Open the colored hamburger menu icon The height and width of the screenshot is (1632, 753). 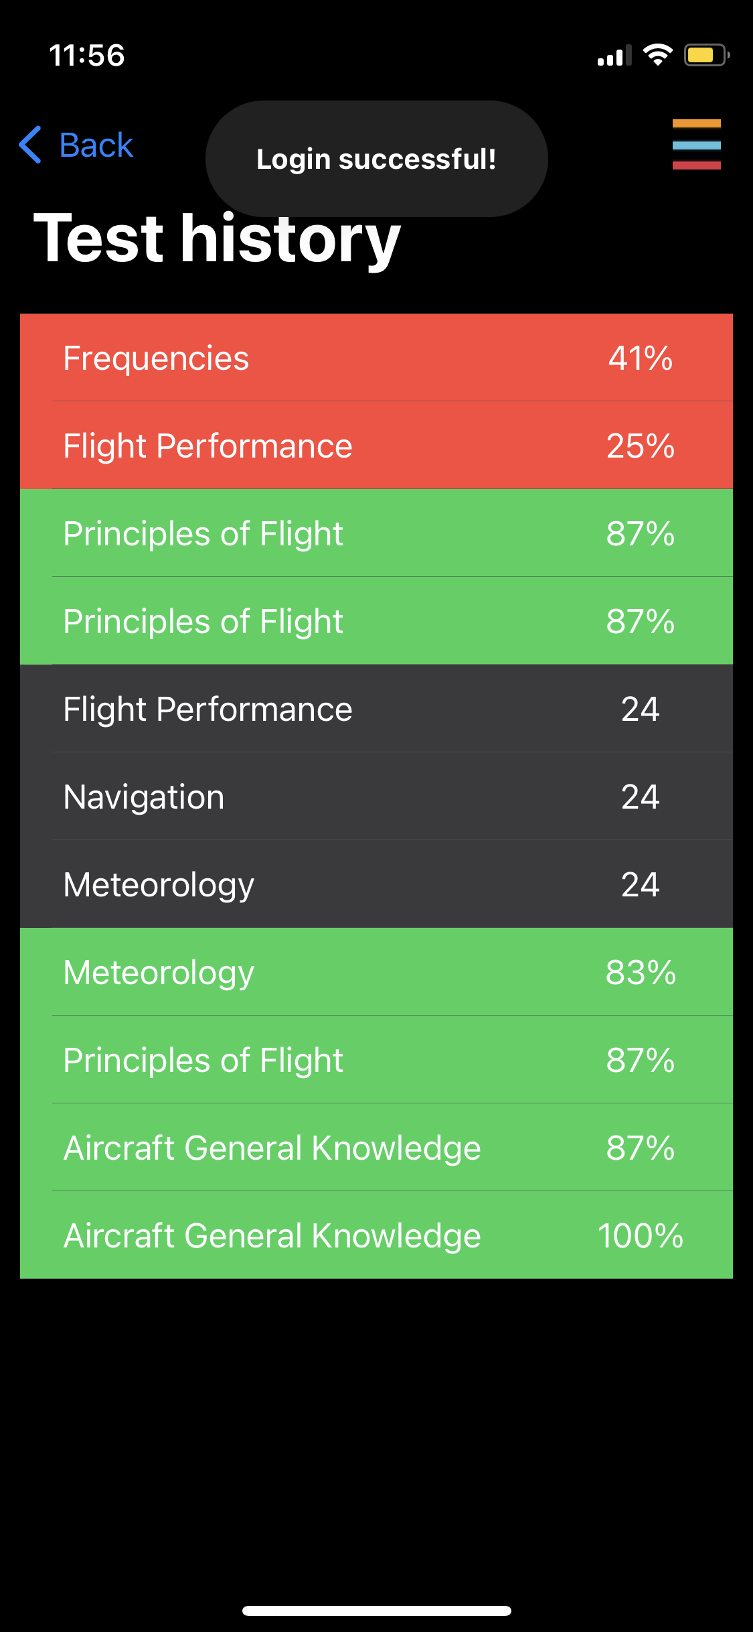(696, 145)
